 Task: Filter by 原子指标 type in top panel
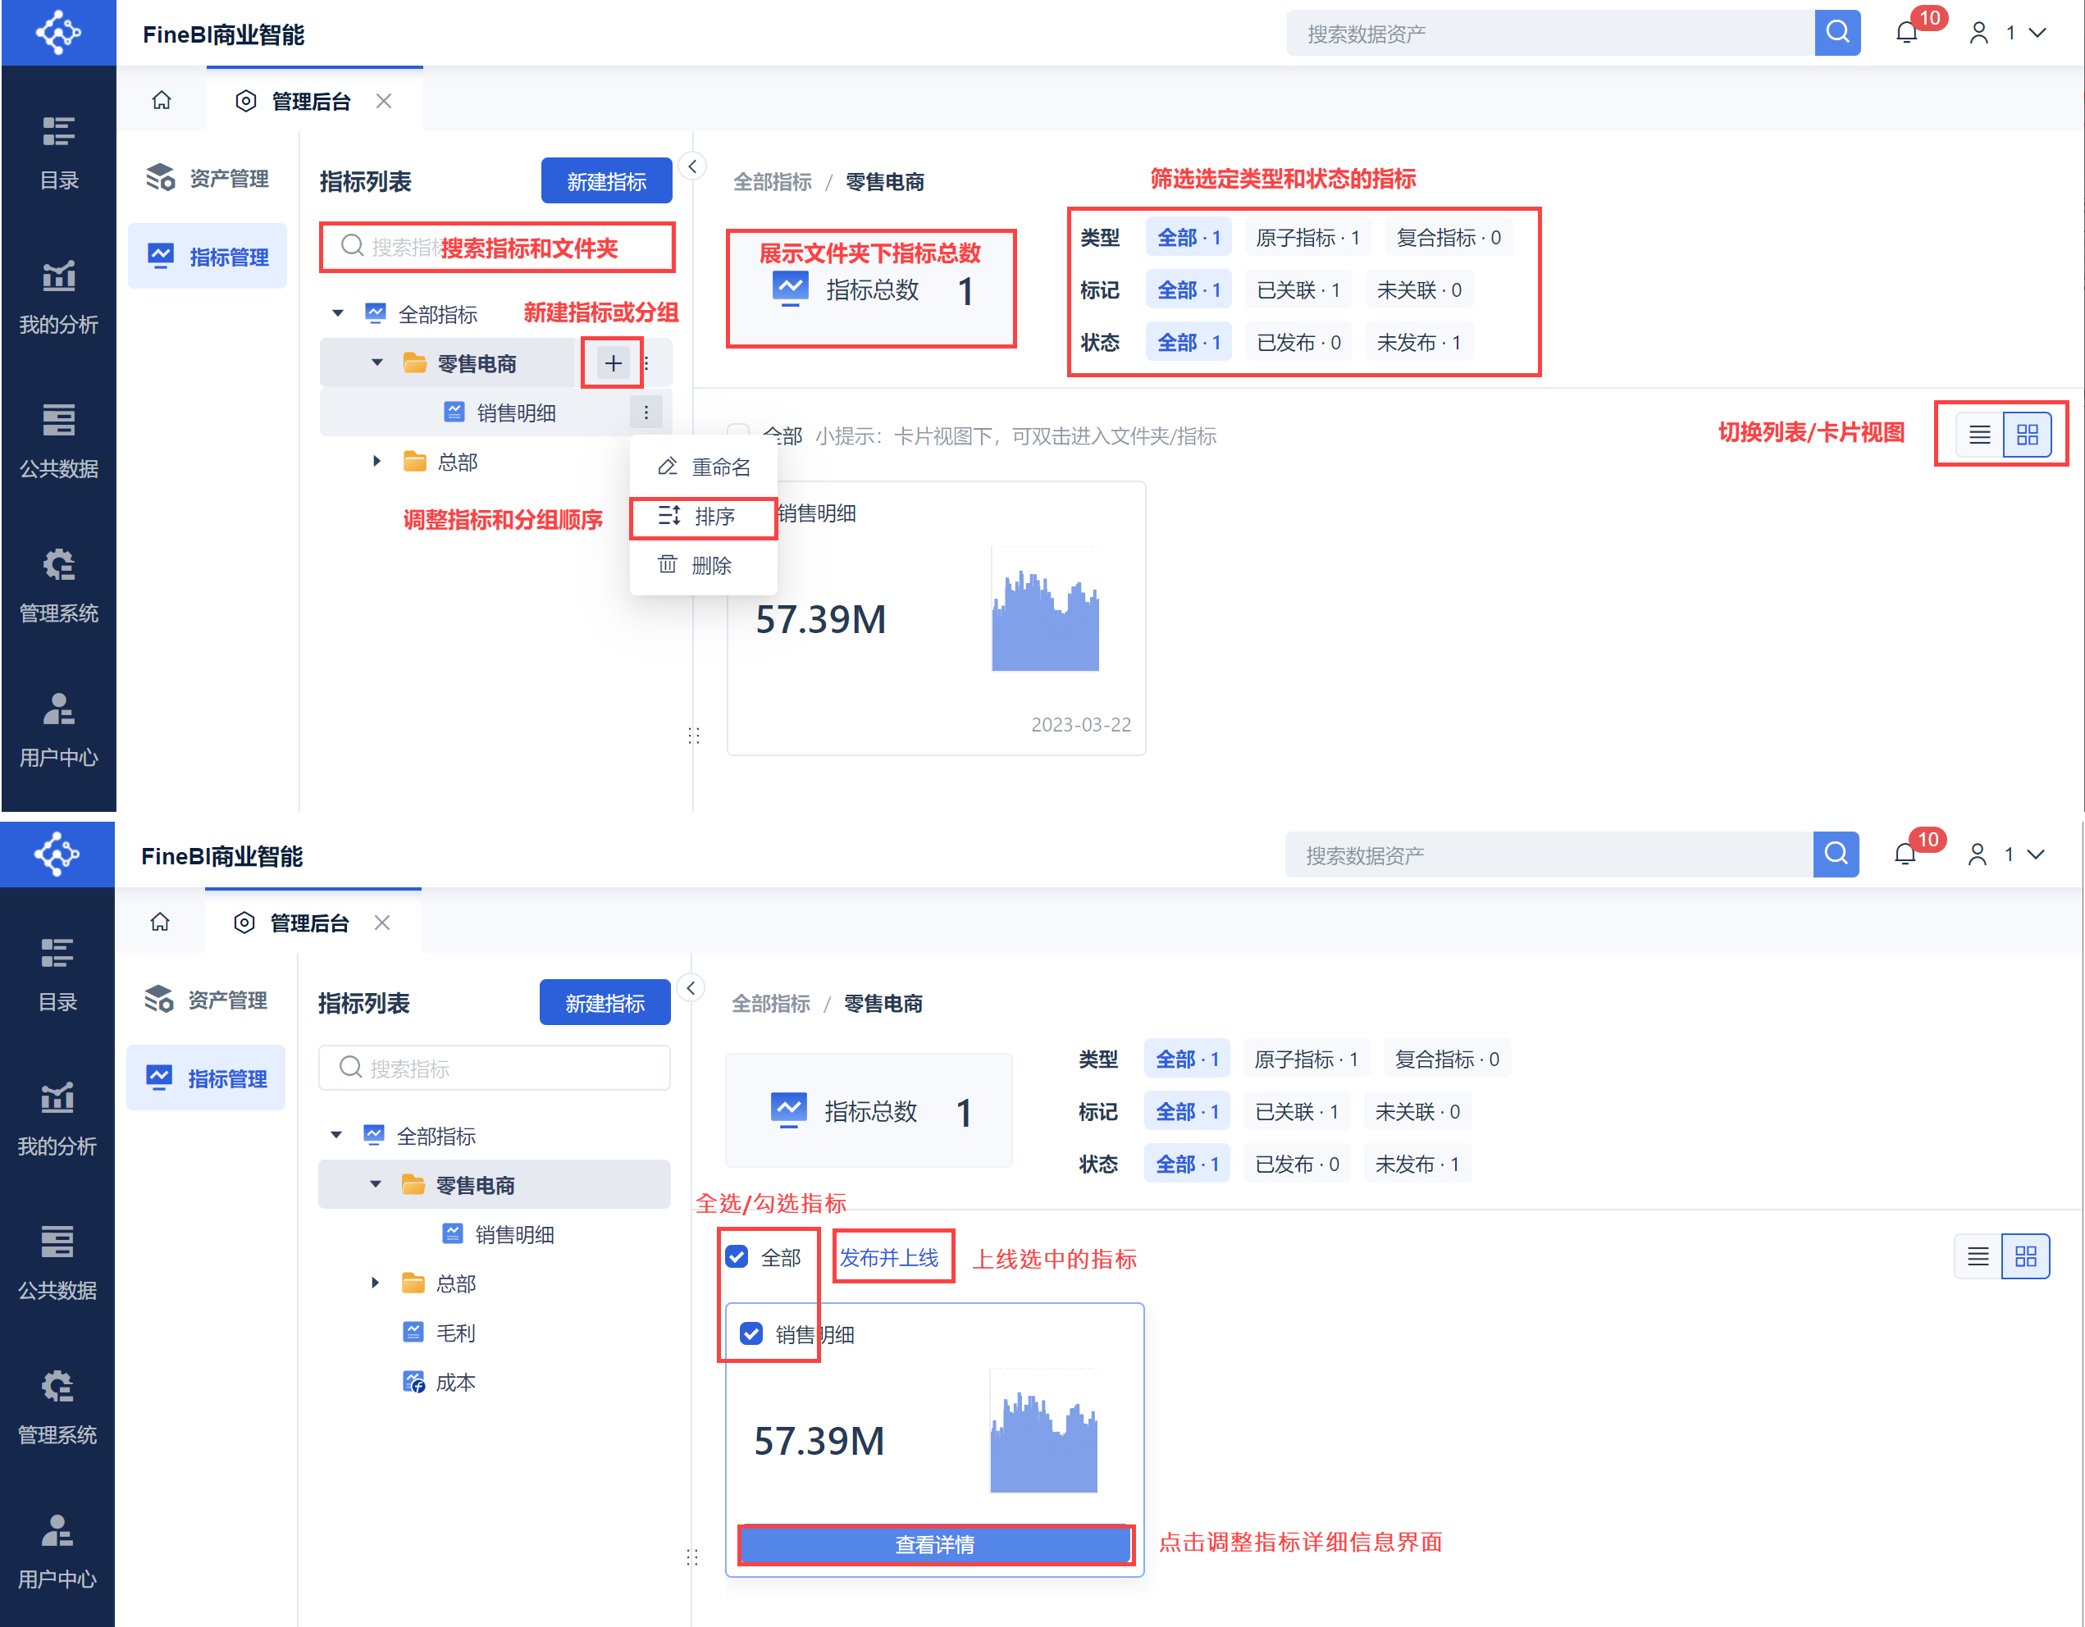coord(1307,238)
